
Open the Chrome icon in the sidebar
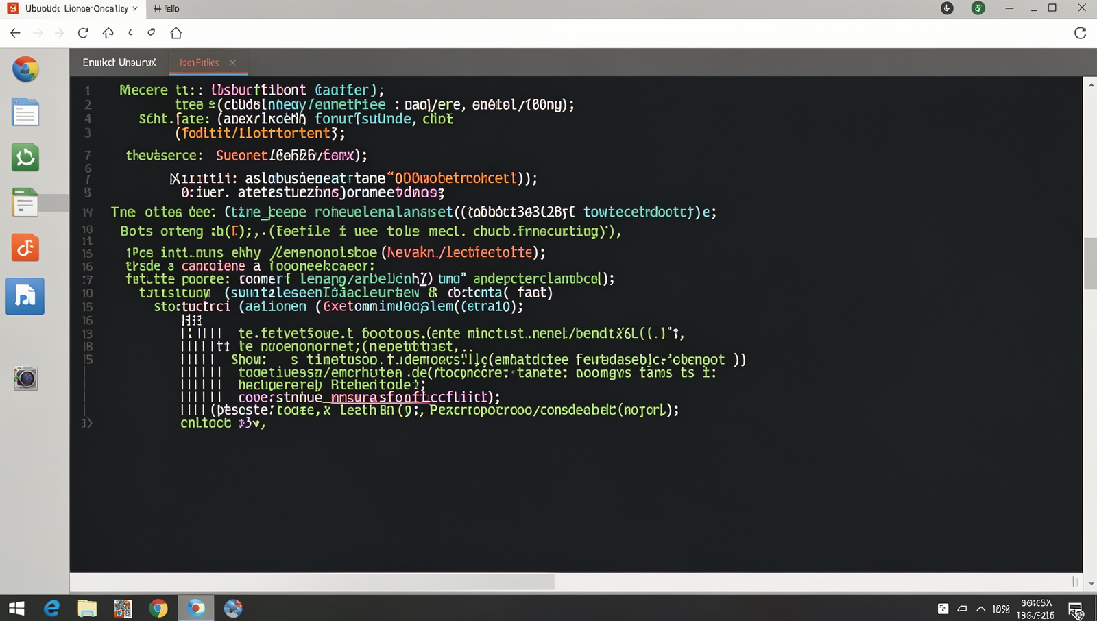25,69
